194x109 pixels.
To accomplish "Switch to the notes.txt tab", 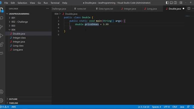I will point(82,9).
